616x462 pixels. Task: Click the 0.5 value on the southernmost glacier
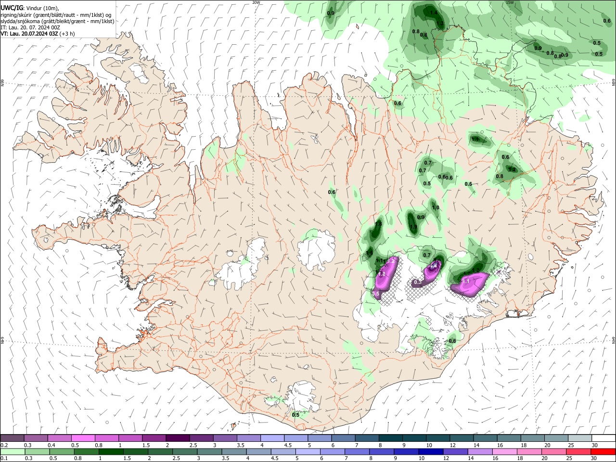295,415
